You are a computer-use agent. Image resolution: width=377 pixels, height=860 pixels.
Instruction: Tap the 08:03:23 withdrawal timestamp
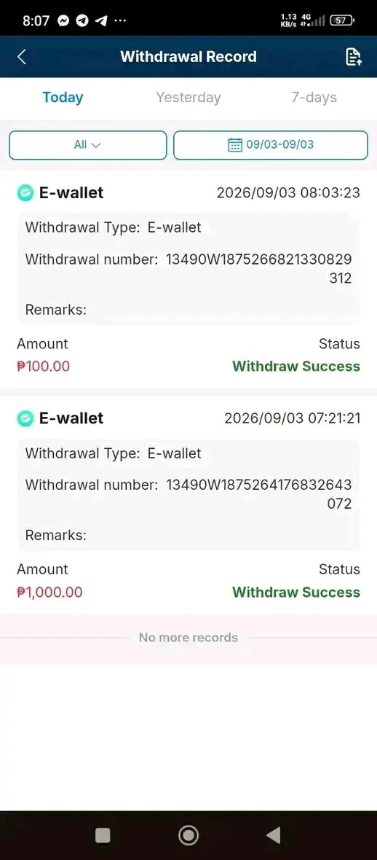pos(328,193)
